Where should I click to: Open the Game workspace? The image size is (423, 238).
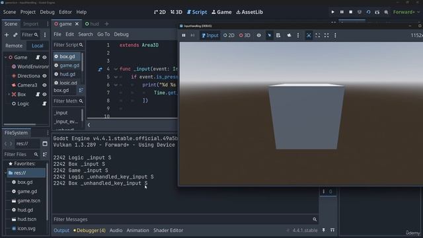point(221,12)
